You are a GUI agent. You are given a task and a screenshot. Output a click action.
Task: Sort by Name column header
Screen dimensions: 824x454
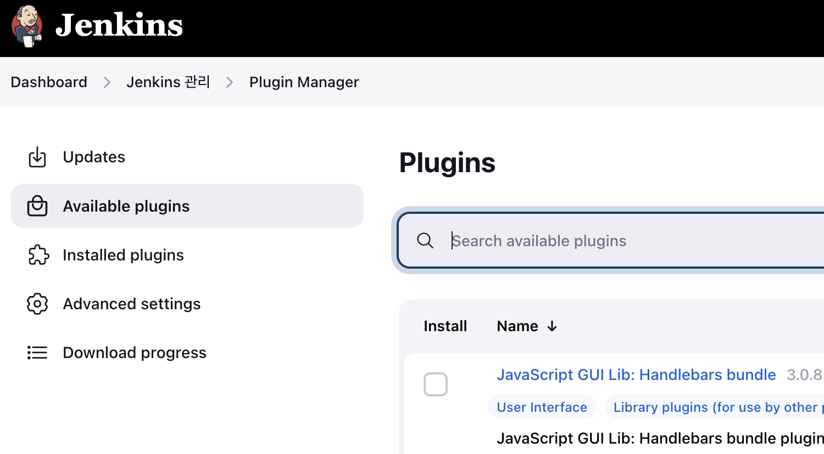click(x=527, y=326)
